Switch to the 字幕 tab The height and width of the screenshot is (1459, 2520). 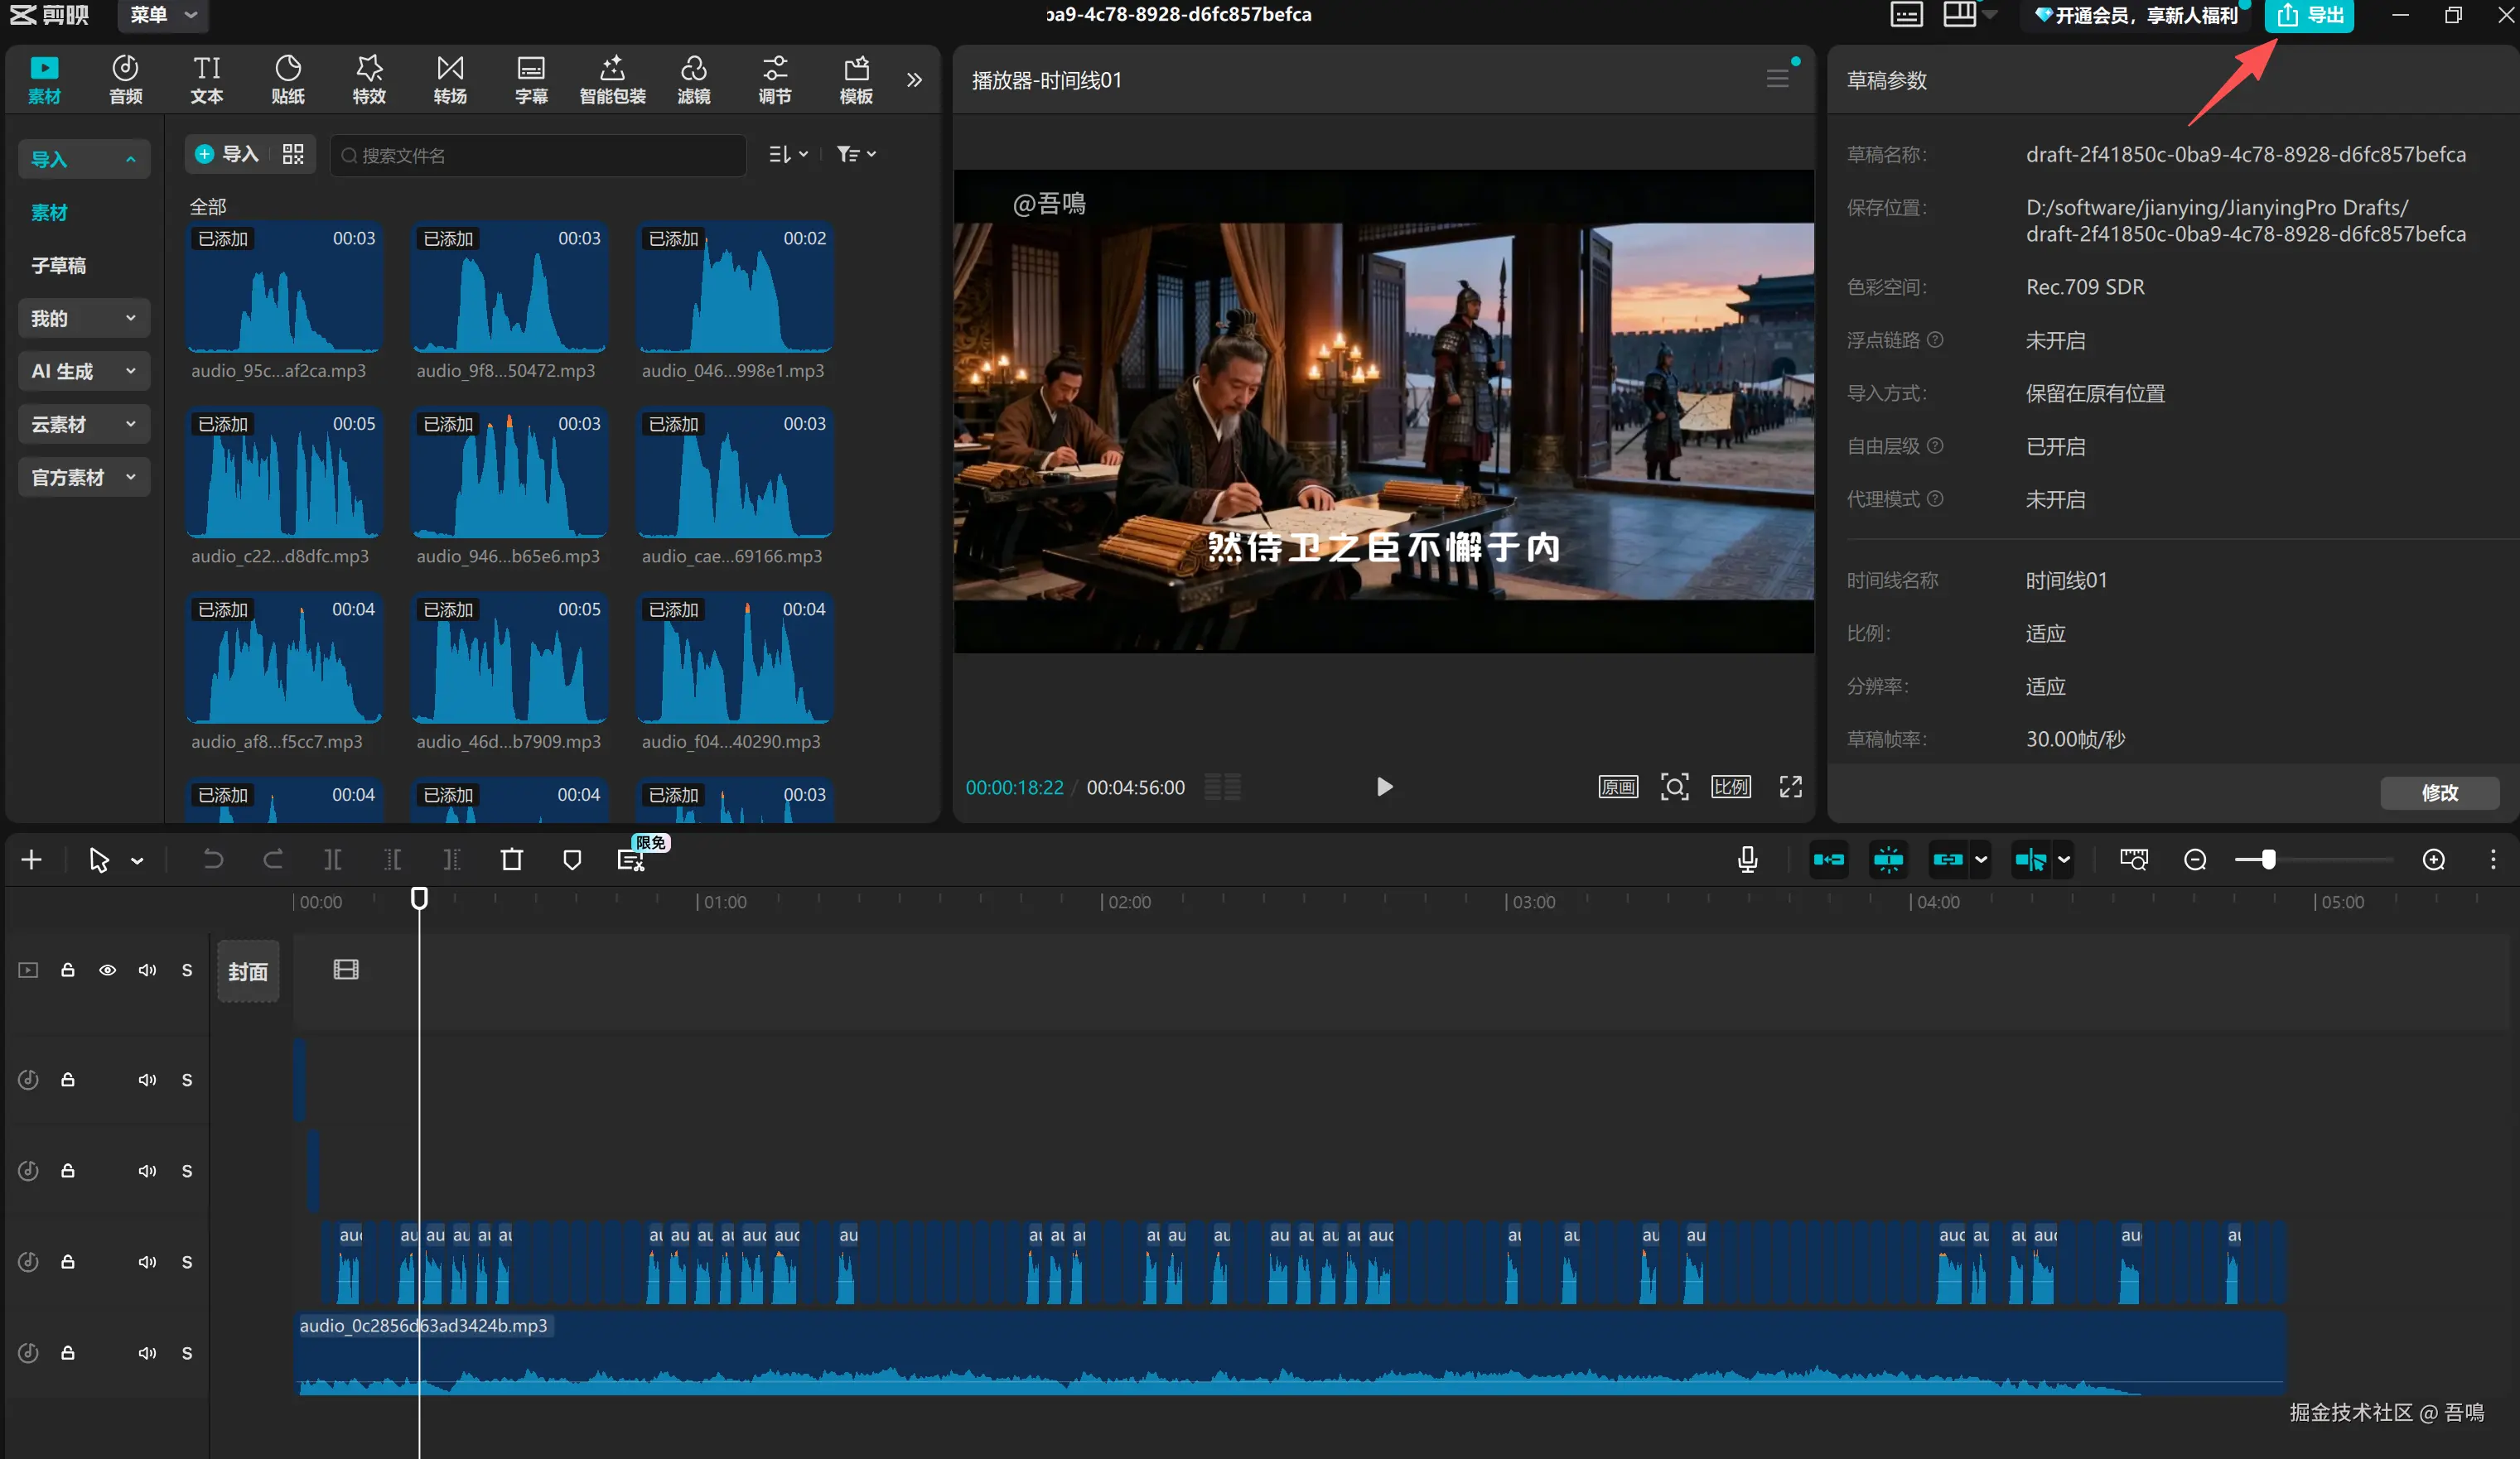click(531, 80)
